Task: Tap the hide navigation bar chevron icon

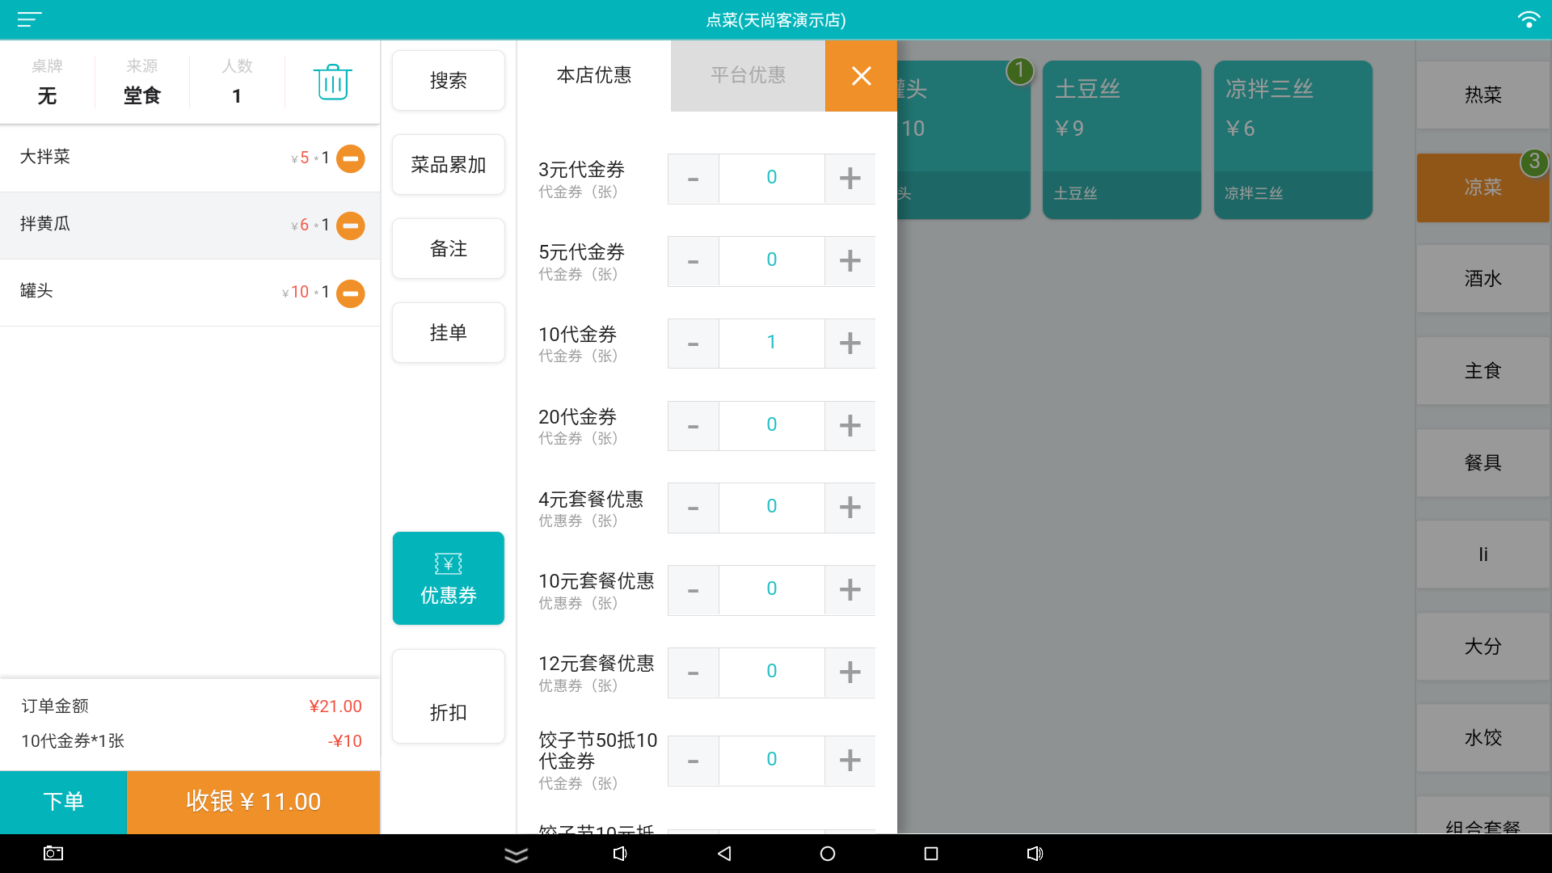Action: coord(517,855)
